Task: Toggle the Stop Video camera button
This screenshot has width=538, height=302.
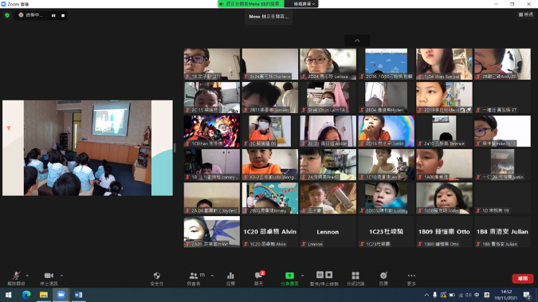Action: point(49,276)
